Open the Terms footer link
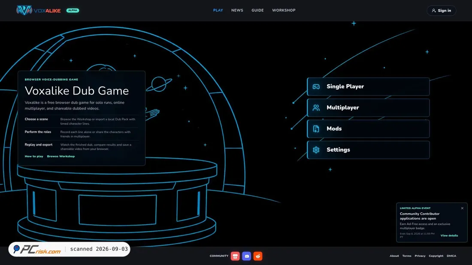Viewport: 472px width, 265px height. 407,256
